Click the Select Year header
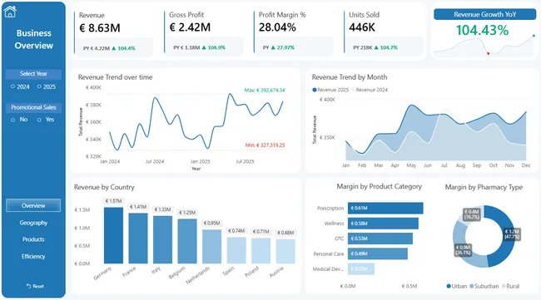This screenshot has width=541, height=300. 33,74
